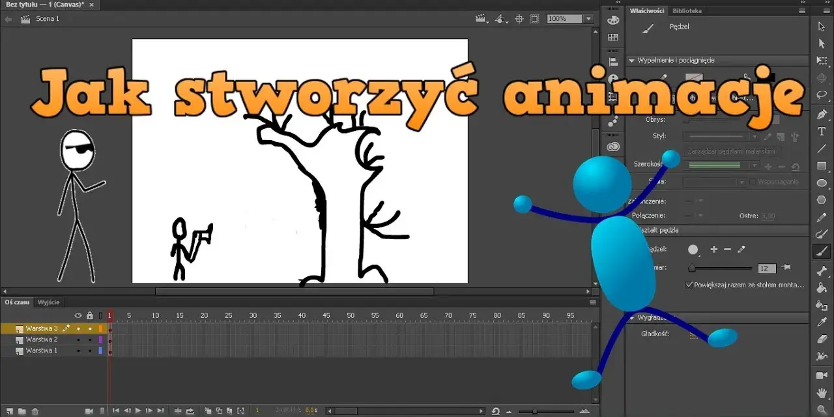834x417 pixels.
Task: Open the Properties panel options menu
Action: pyautogui.click(x=801, y=11)
